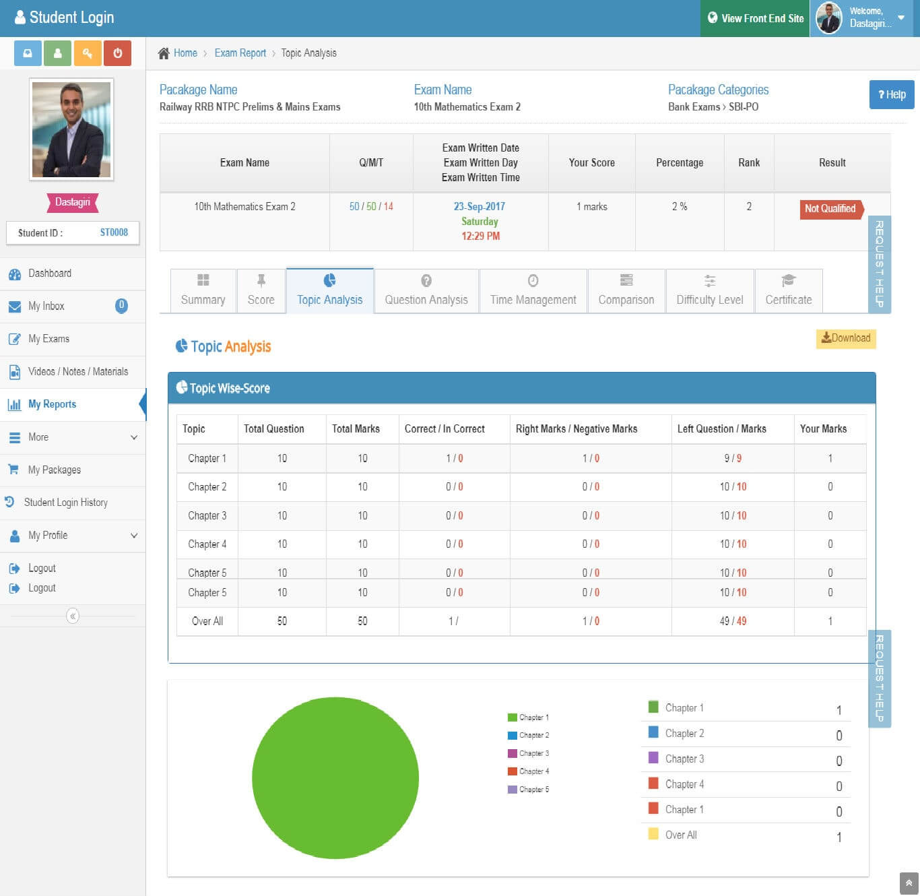This screenshot has width=920, height=896.
Task: Click the red power icon button
Action: click(117, 53)
